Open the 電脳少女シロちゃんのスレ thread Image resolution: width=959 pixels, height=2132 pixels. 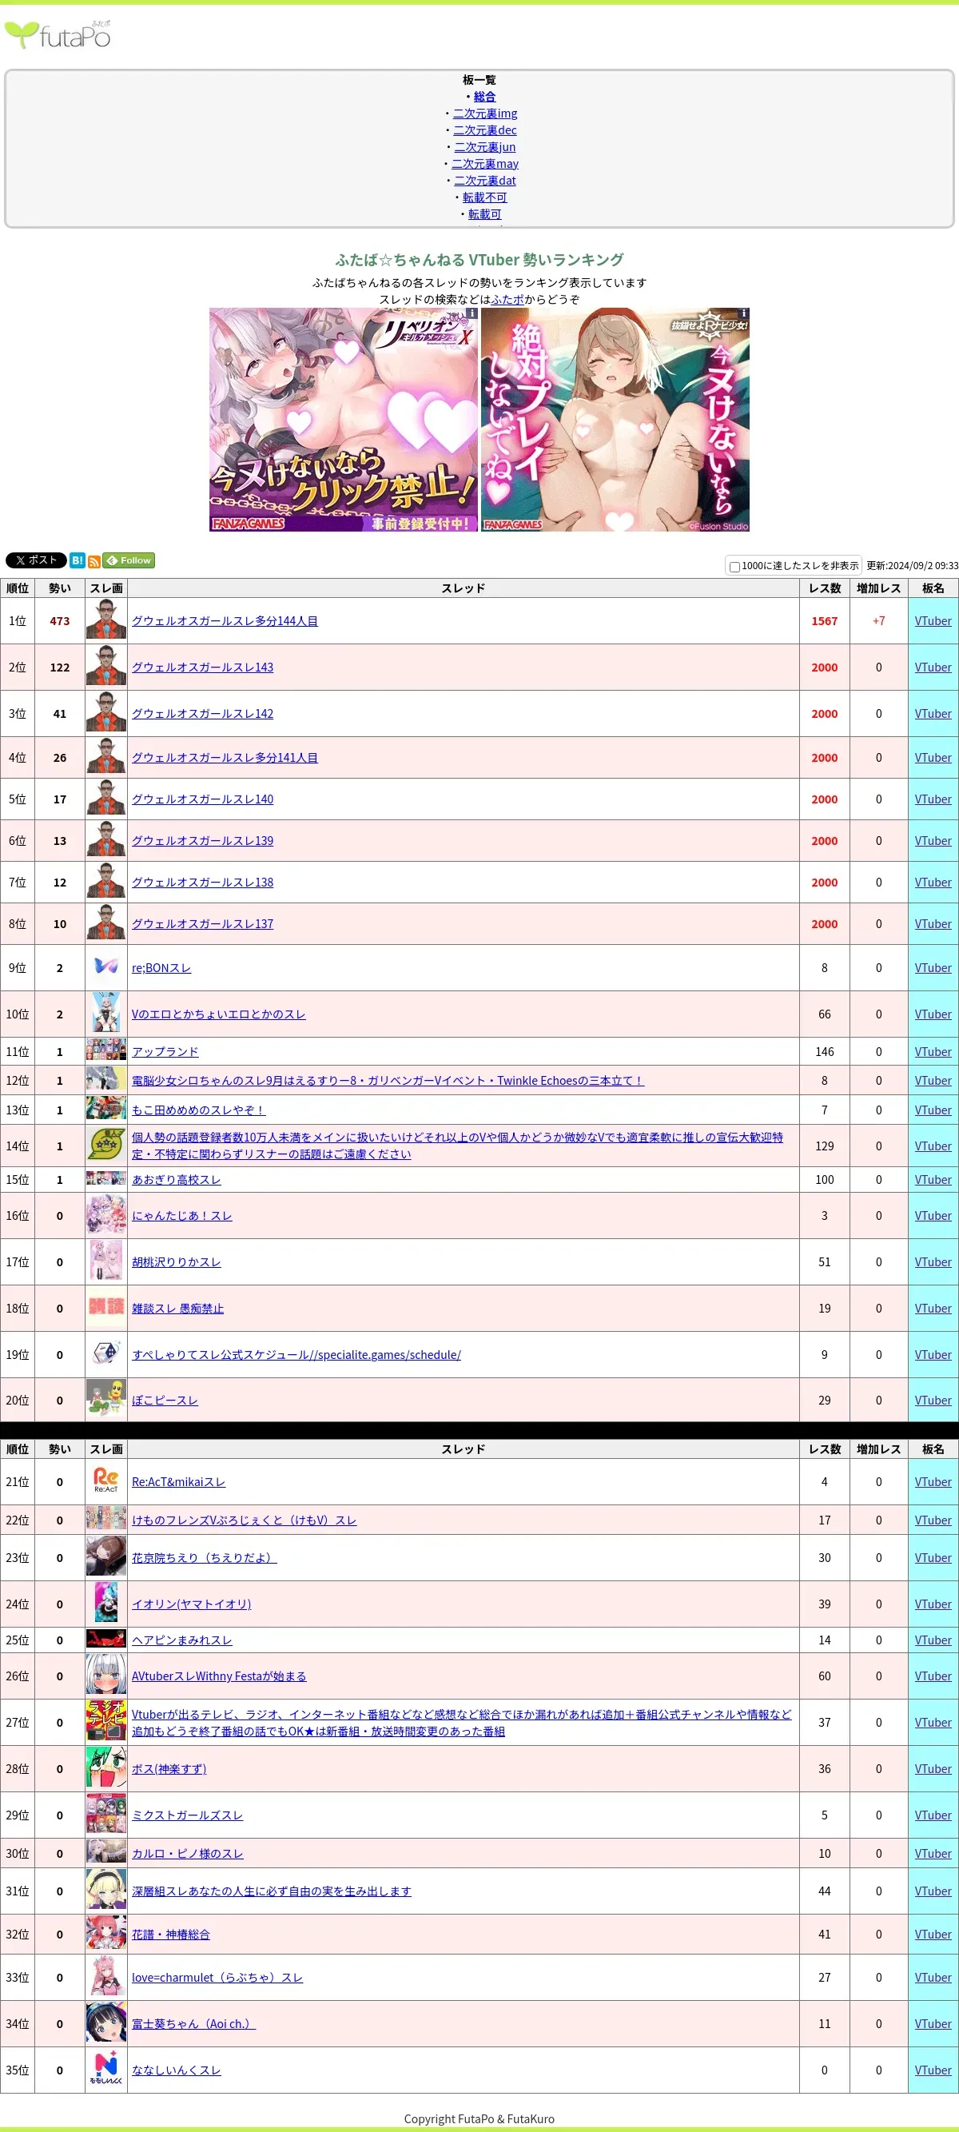(x=388, y=1080)
